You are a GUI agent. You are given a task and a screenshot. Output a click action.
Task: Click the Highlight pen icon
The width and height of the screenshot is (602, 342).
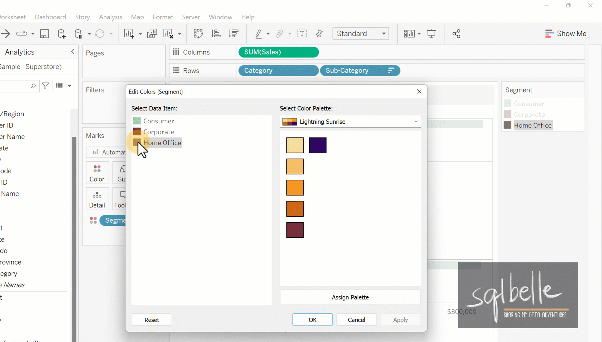pyautogui.click(x=258, y=34)
